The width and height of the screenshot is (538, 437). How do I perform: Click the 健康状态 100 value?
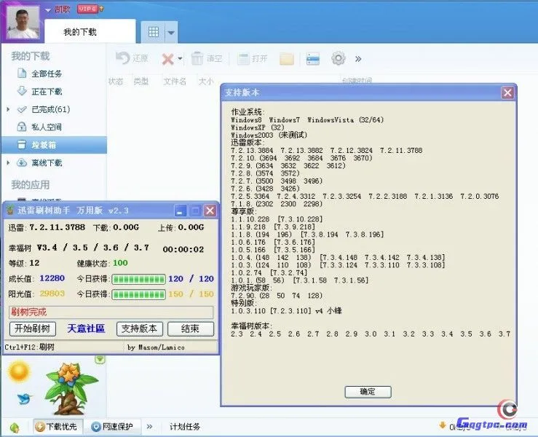coord(120,264)
